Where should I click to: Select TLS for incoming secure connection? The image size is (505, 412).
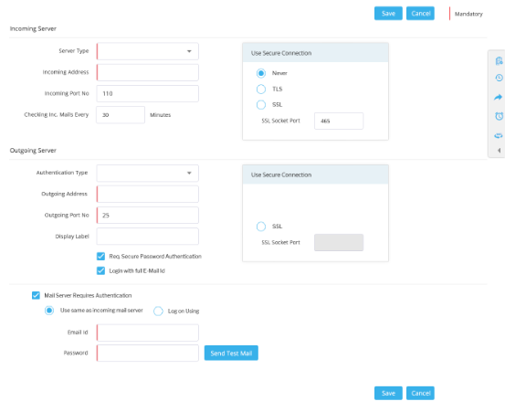click(x=261, y=89)
